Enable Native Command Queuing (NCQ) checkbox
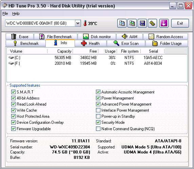Screen dimensions: 194x169 [x=98, y=129]
